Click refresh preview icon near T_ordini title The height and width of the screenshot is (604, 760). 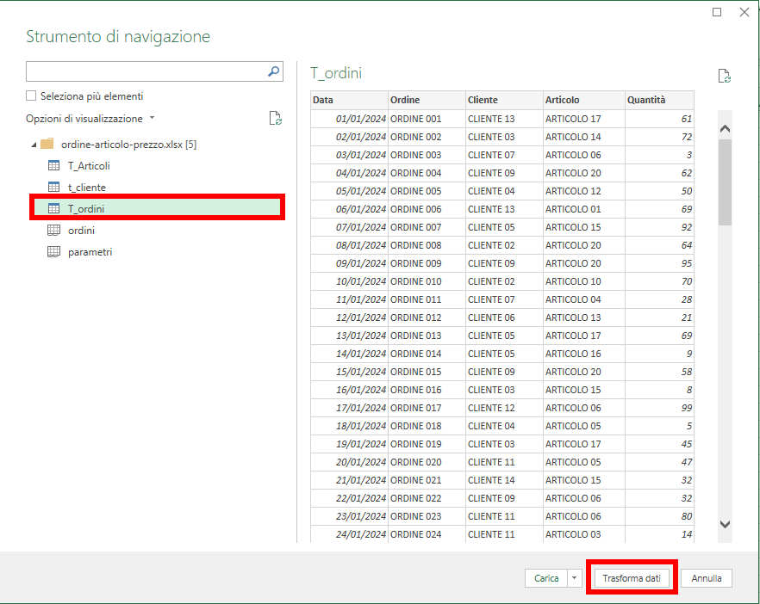click(x=724, y=76)
